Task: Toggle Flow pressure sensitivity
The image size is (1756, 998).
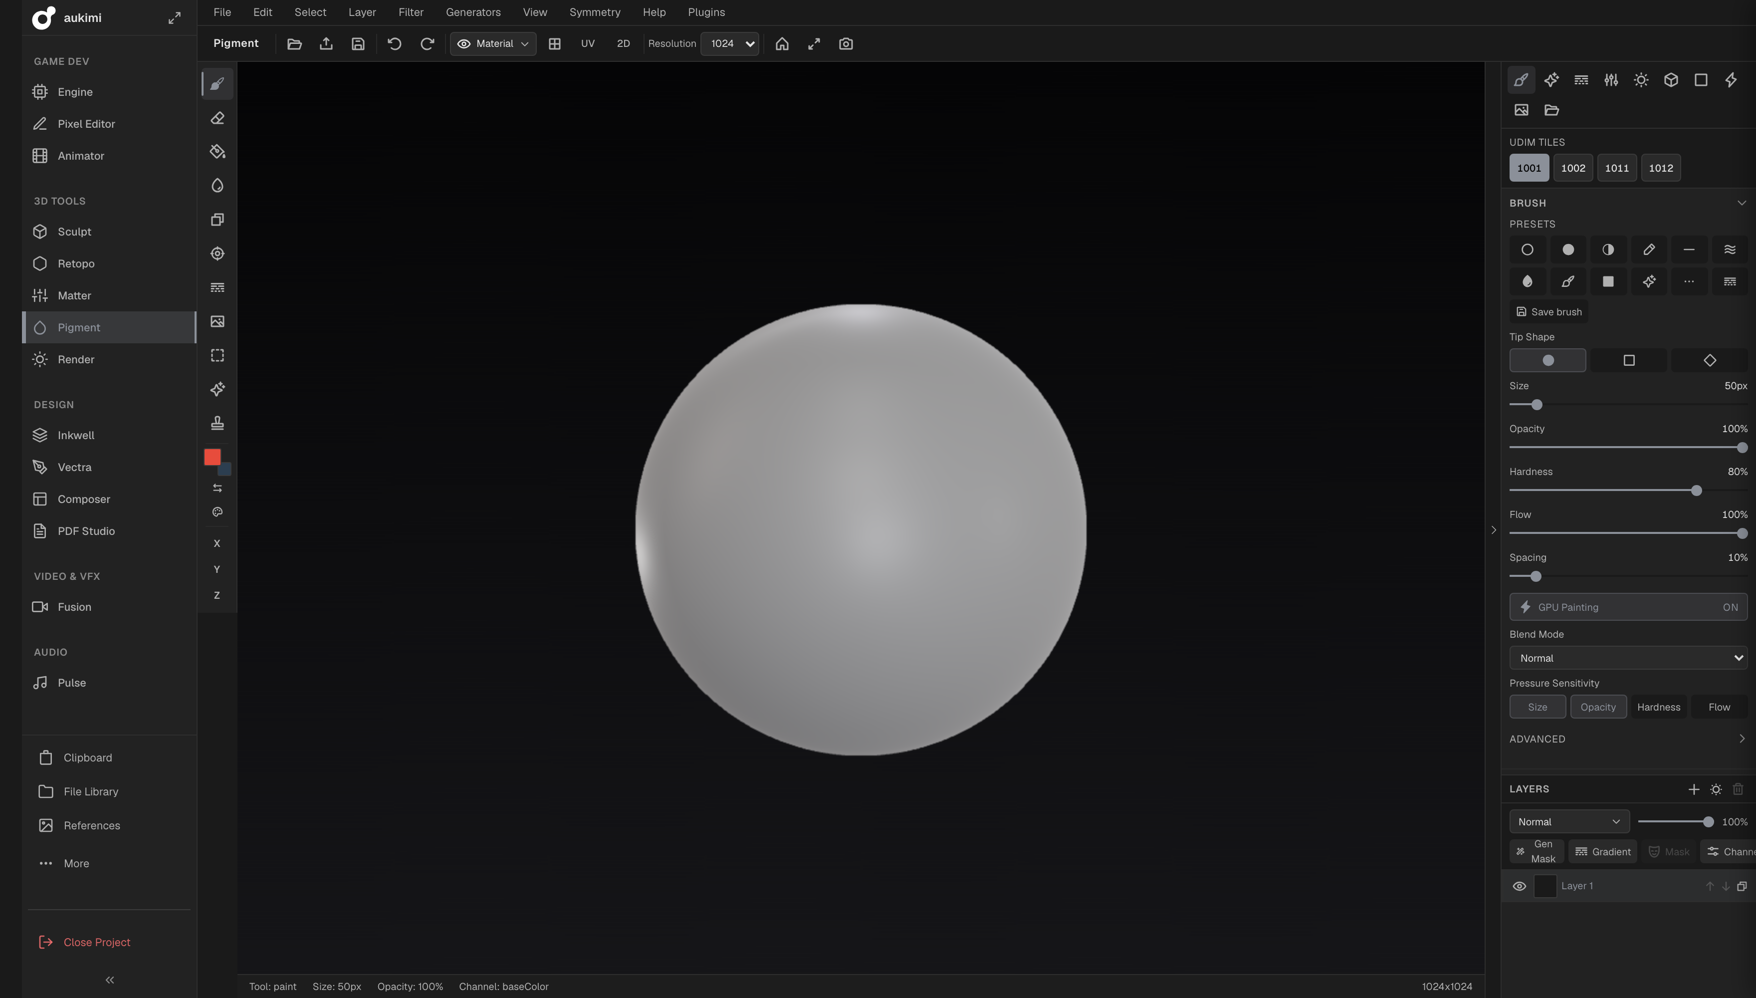Action: [1719, 708]
